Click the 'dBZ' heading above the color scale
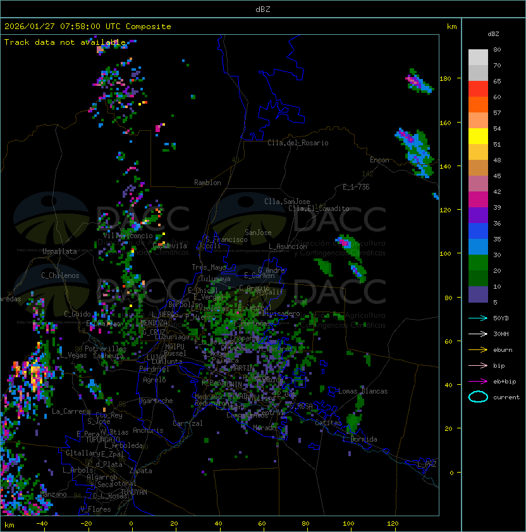 493,34
